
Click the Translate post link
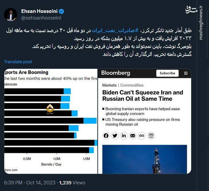tap(18, 62)
